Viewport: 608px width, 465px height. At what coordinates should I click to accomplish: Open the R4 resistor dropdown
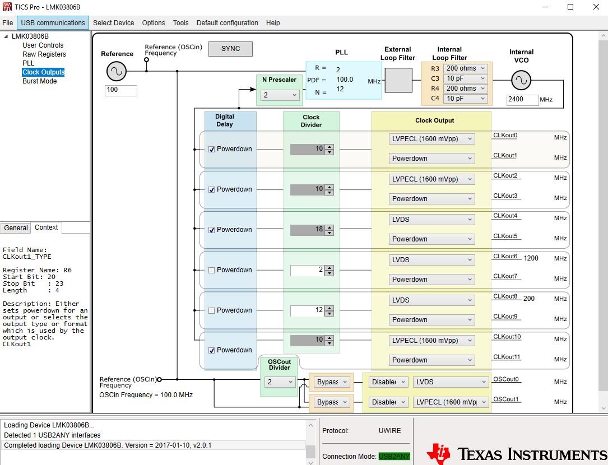pyautogui.click(x=465, y=89)
